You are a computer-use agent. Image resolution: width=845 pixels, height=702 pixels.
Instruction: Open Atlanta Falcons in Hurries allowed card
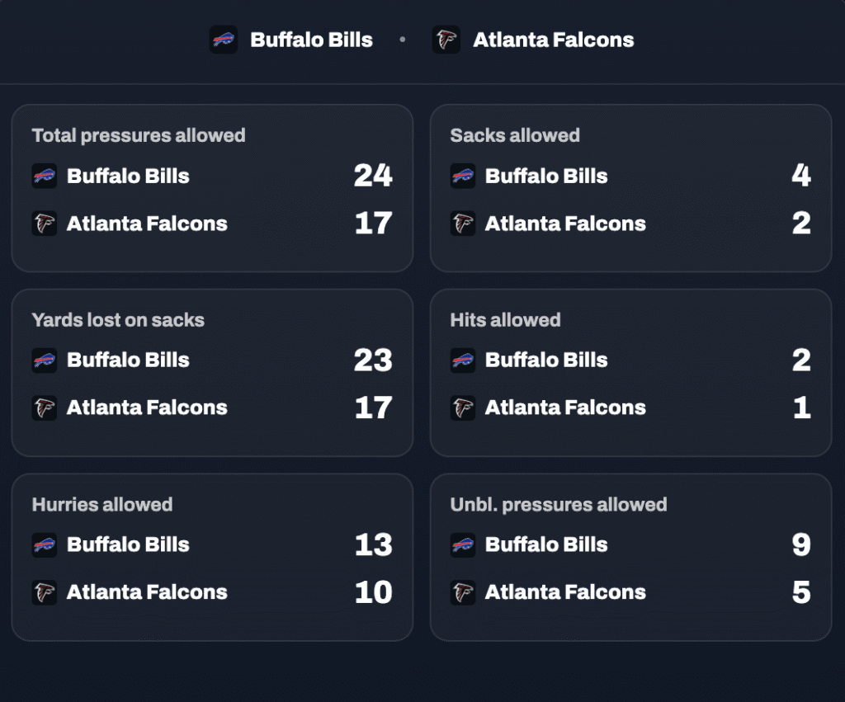tap(147, 592)
